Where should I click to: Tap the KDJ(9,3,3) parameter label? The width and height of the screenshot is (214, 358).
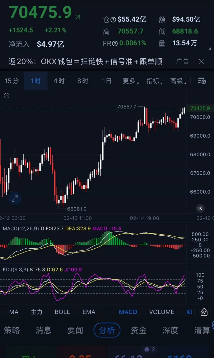pos(16,270)
